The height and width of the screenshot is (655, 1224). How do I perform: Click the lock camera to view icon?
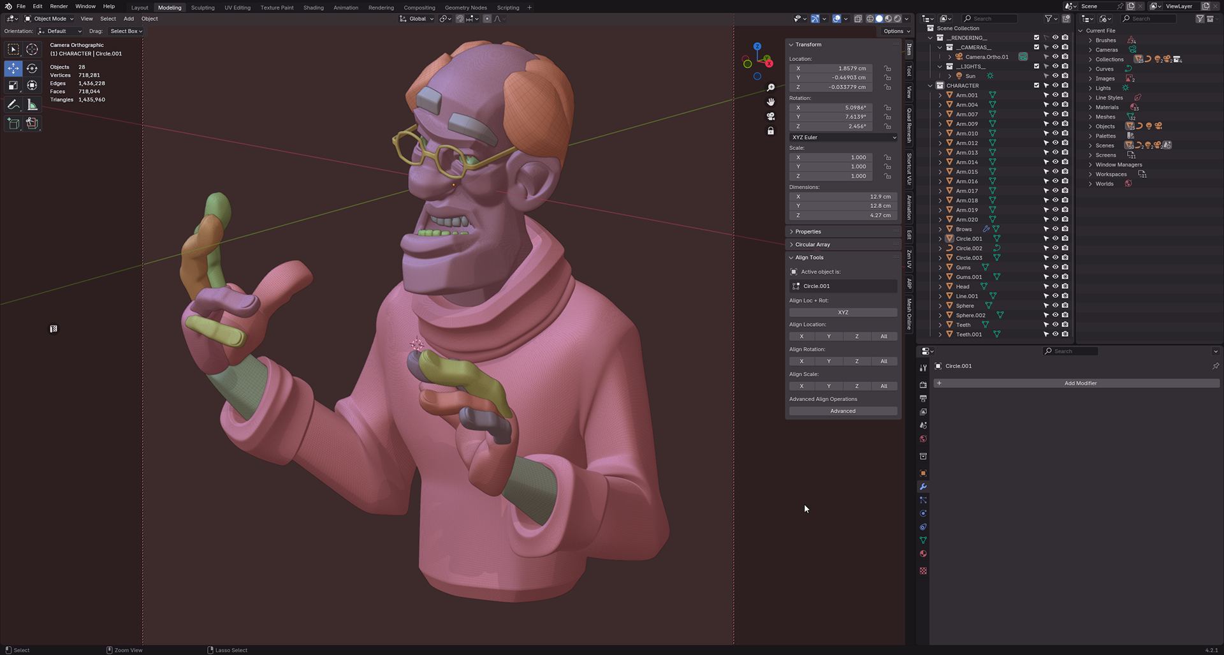point(771,131)
